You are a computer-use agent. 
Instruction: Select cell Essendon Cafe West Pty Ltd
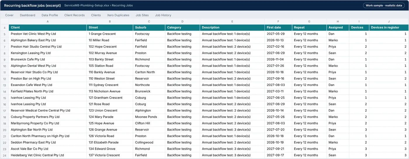pyautogui.click(x=48, y=85)
